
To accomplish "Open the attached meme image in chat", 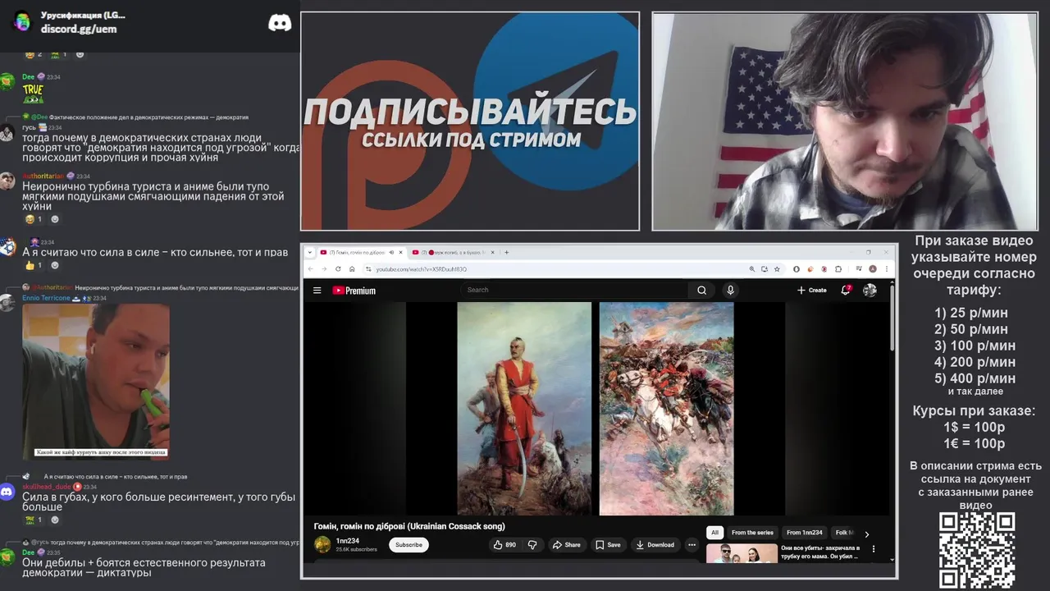I will point(96,381).
